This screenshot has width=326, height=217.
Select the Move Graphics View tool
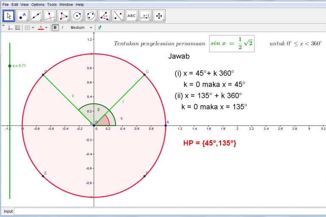(x=159, y=16)
